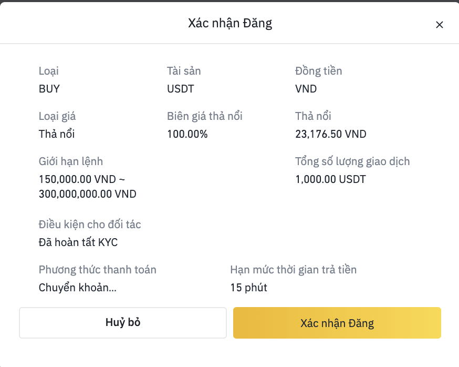This screenshot has width=459, height=367.
Task: Click the VND value under Đồng tiền
Action: [306, 89]
